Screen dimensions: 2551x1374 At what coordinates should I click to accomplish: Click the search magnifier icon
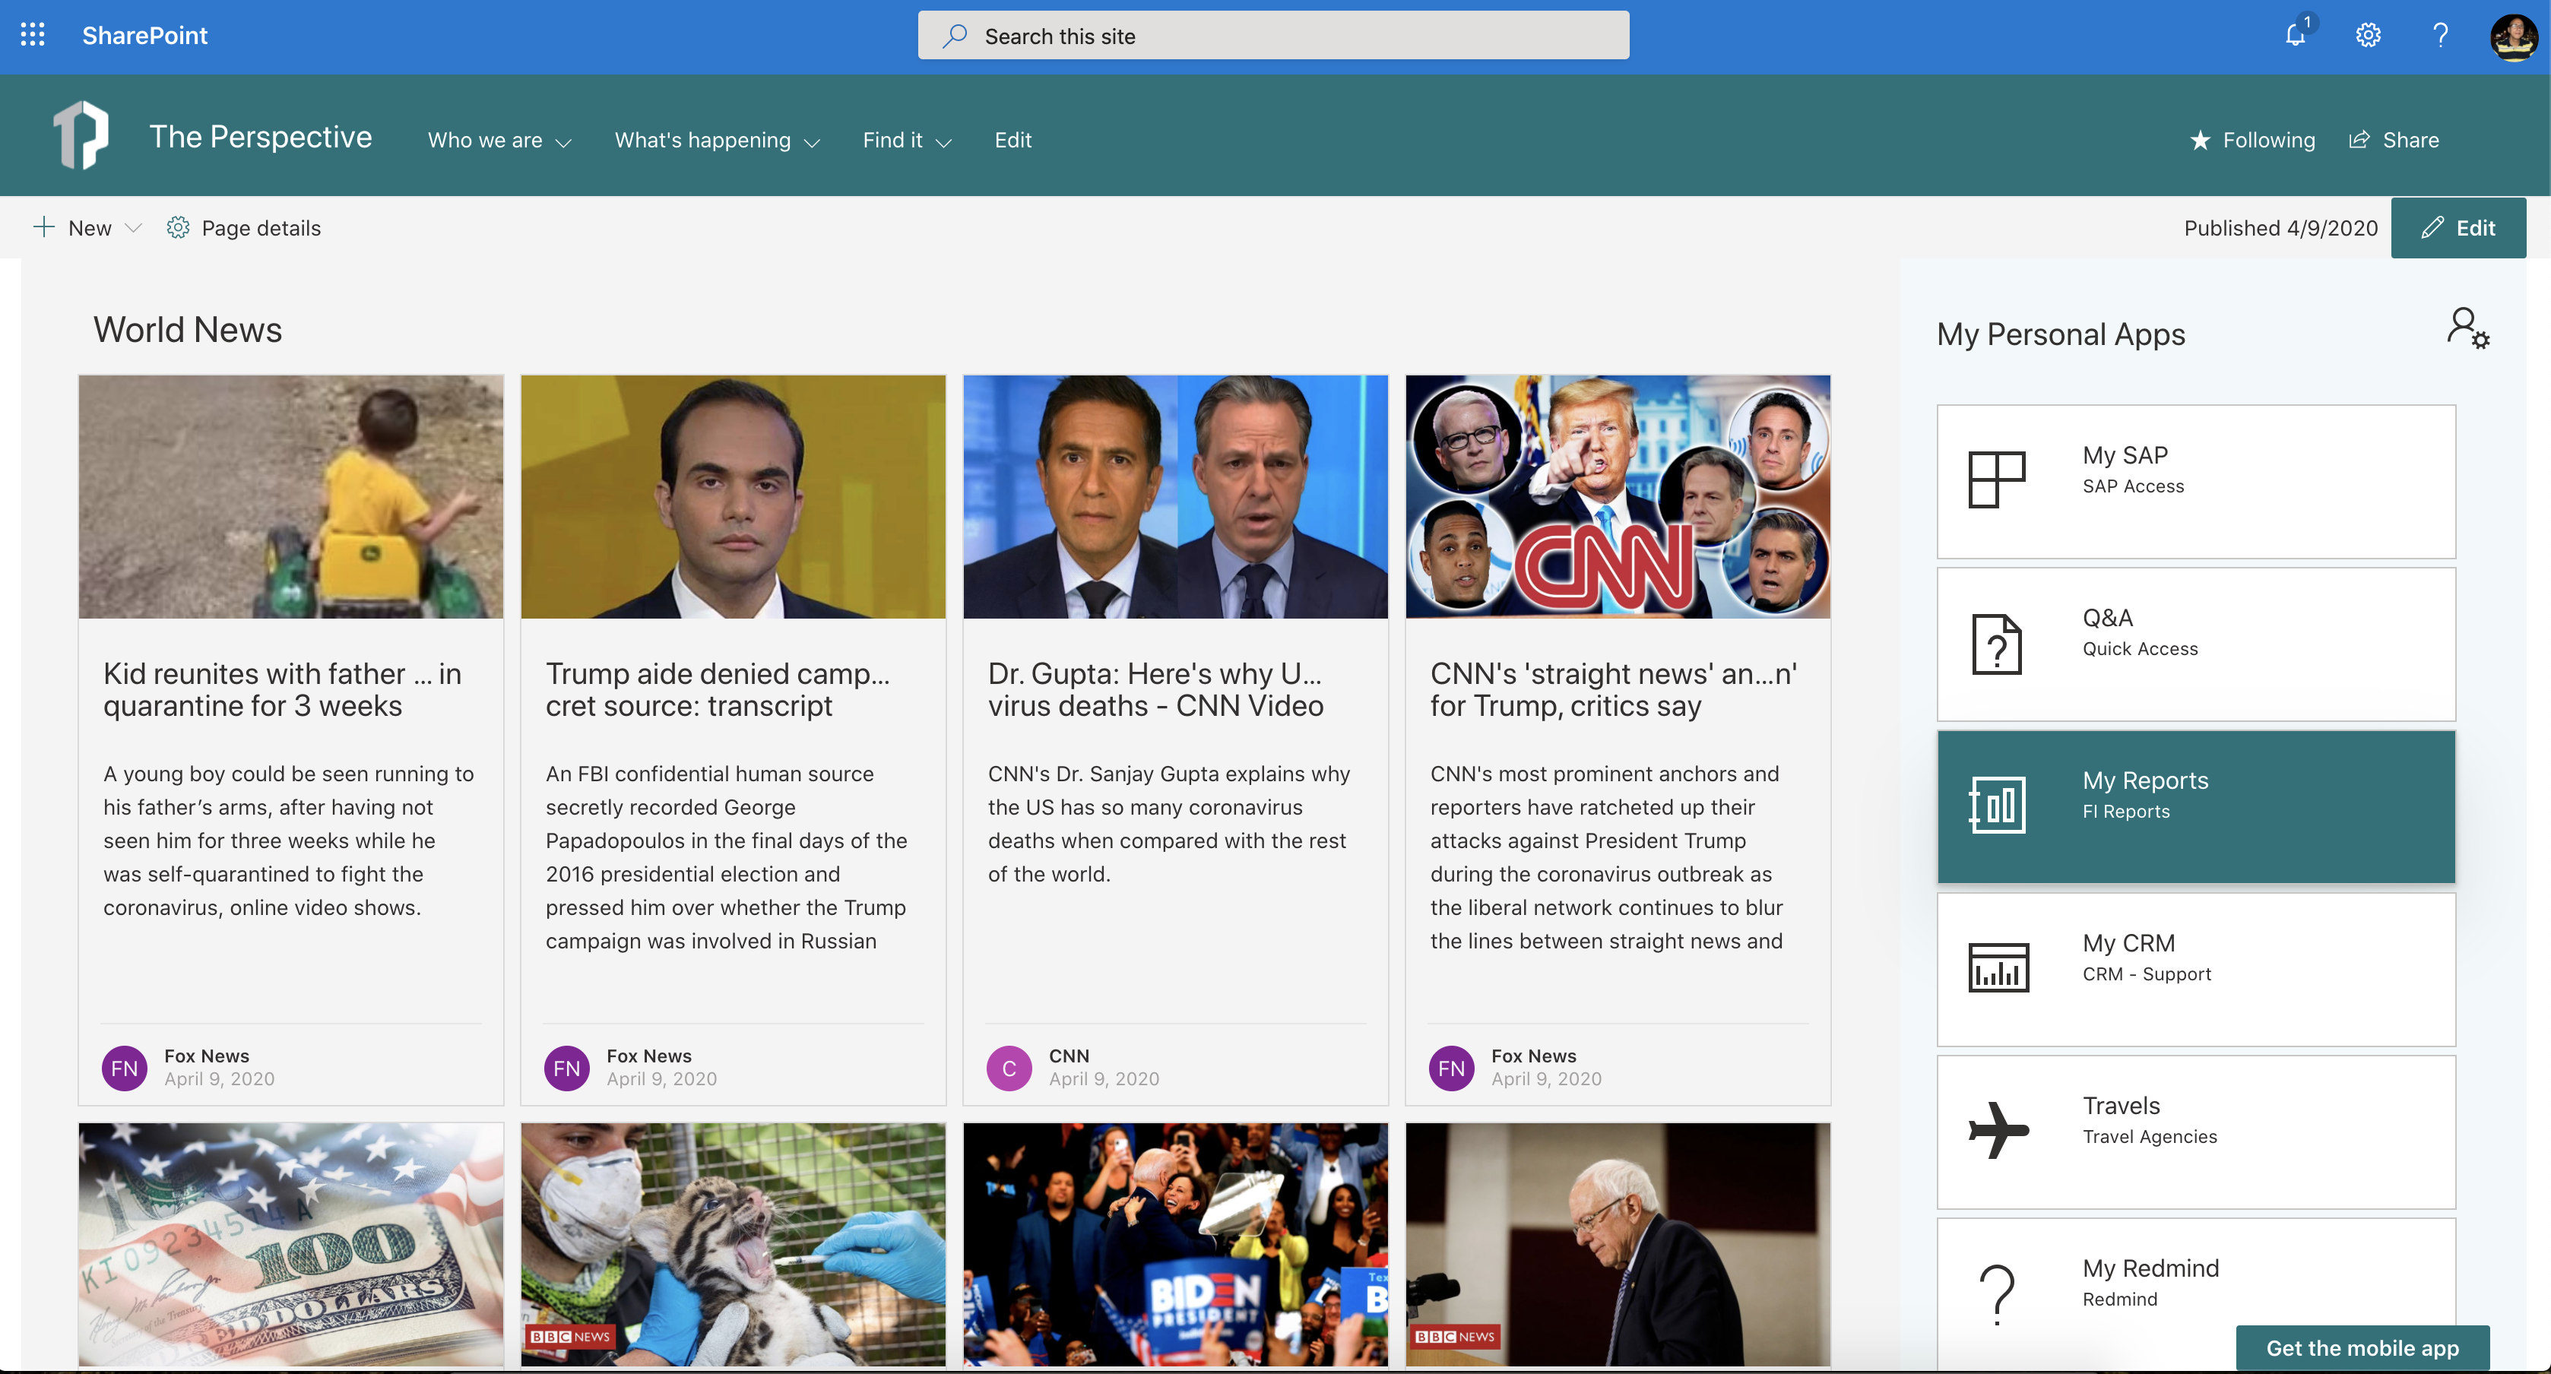(955, 36)
